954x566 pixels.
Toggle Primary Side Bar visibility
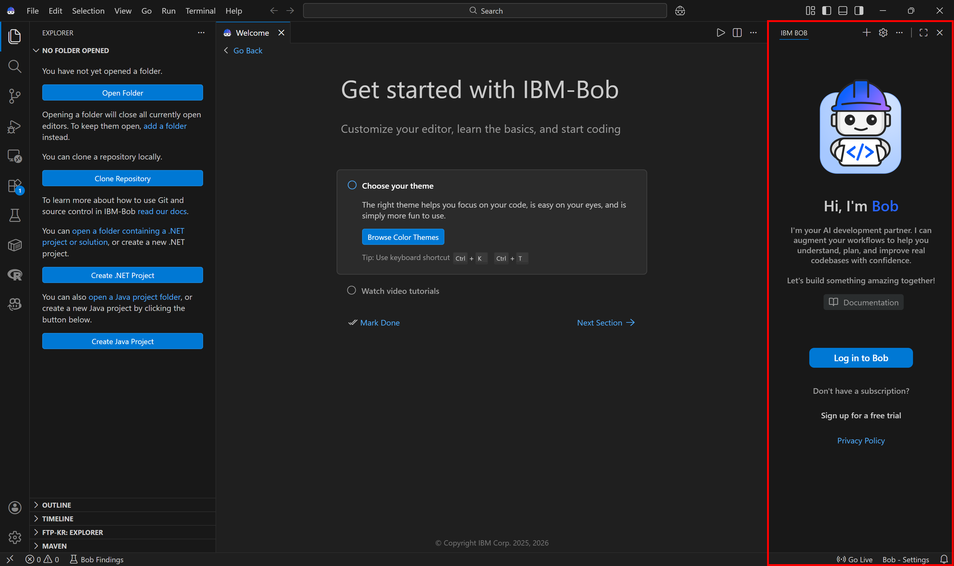(827, 11)
